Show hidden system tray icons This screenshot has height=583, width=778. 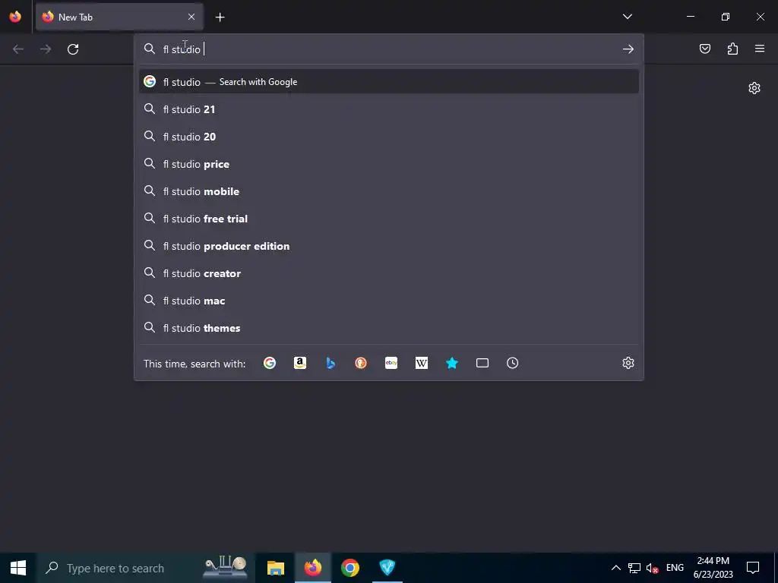pyautogui.click(x=615, y=568)
